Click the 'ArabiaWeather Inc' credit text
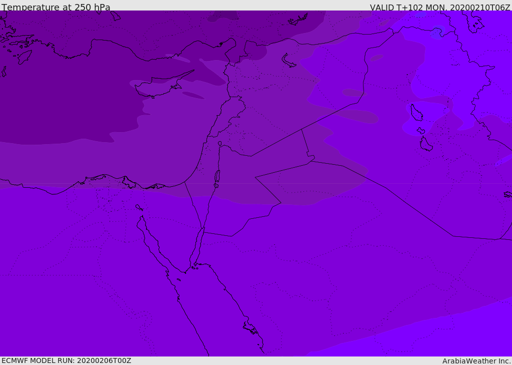 click(476, 361)
